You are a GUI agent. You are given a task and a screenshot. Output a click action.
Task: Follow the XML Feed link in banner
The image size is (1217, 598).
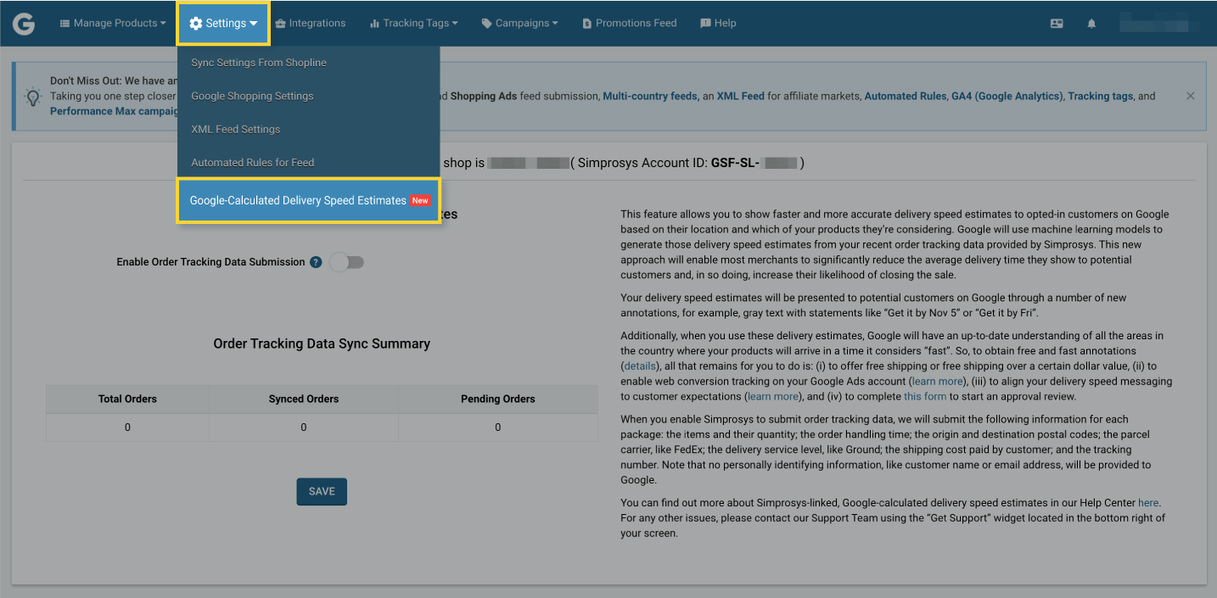[741, 97]
